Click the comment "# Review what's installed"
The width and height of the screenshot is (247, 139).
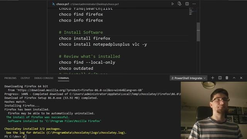tap(90, 56)
